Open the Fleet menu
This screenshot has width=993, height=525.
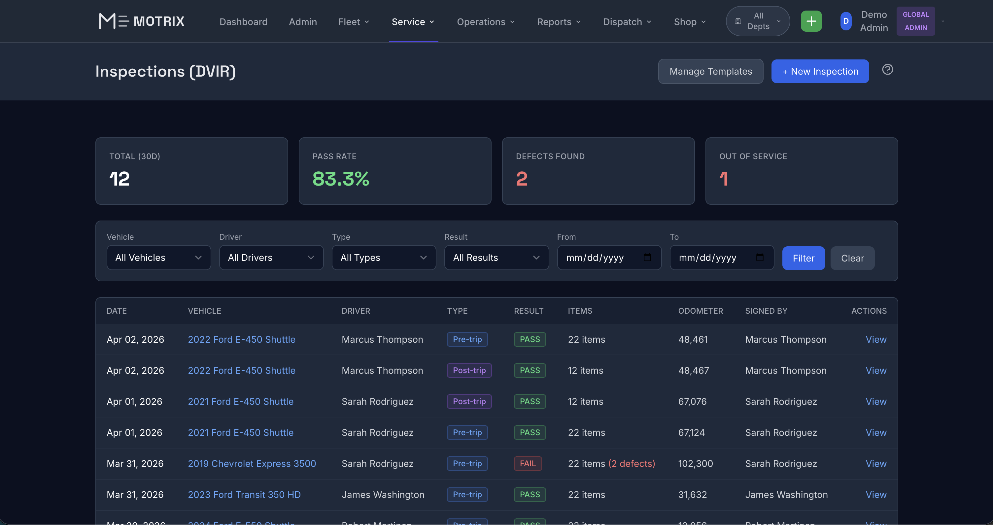point(354,22)
